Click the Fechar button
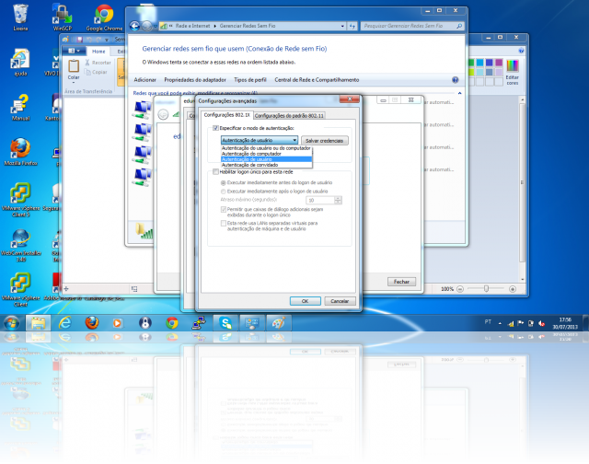Image resolution: width=589 pixels, height=464 pixels. coord(401,282)
